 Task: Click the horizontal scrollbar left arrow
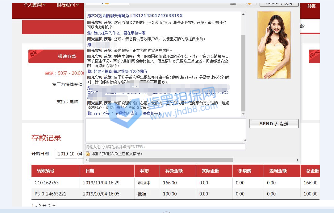pyautogui.click(x=87, y=160)
